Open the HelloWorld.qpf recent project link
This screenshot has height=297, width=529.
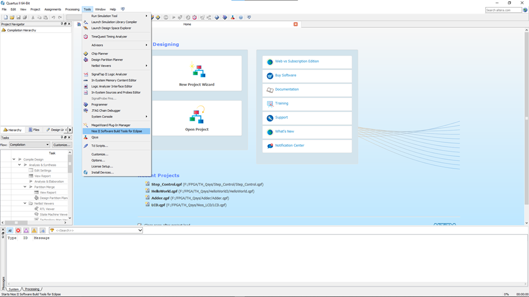164,191
